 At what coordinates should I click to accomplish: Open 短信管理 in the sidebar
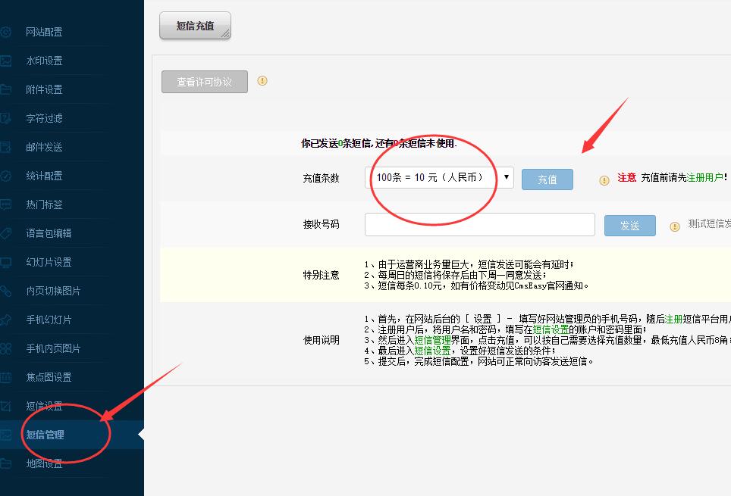[x=45, y=435]
